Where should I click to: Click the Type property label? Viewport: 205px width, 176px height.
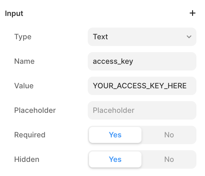(23, 37)
